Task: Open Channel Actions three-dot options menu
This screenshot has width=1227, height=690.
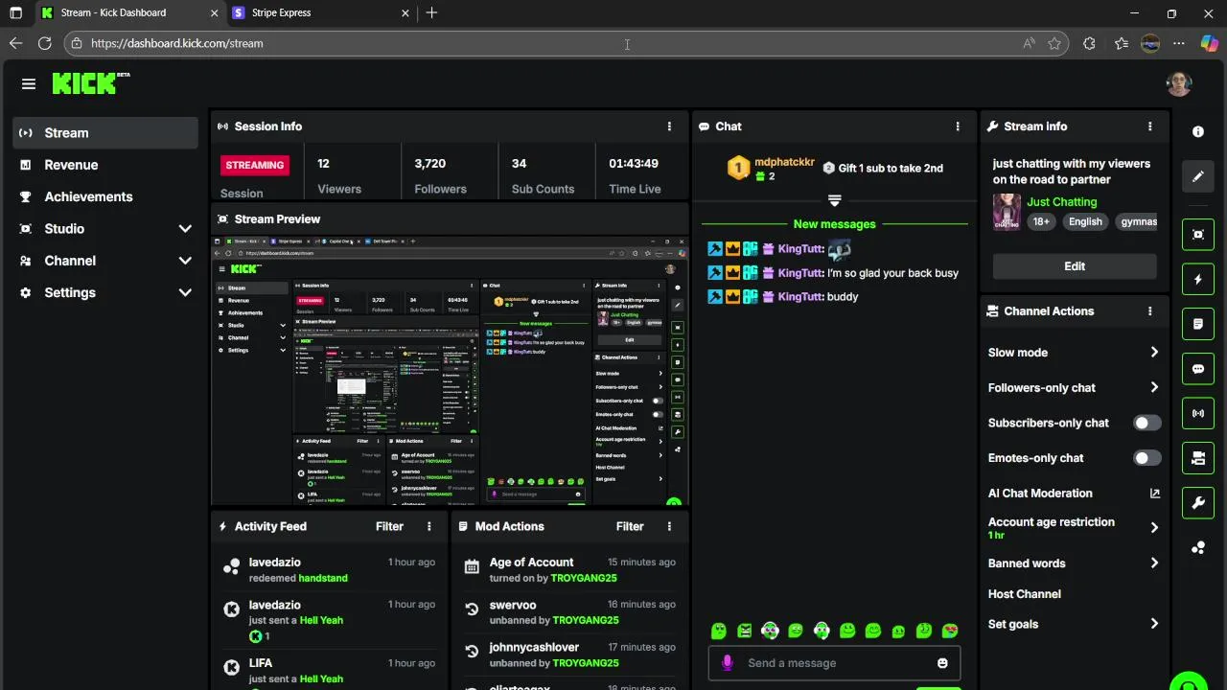Action: coord(1149,311)
